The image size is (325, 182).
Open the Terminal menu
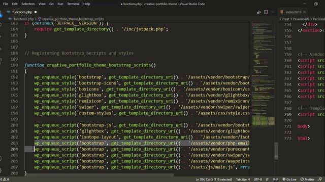point(73,4)
